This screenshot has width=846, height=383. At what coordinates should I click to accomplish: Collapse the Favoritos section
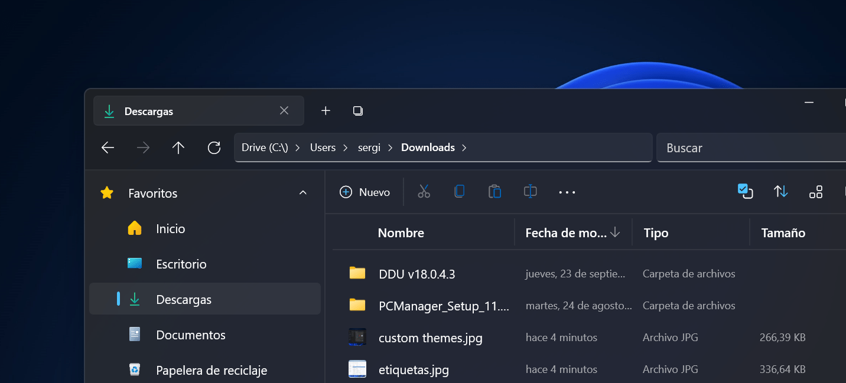pos(302,193)
